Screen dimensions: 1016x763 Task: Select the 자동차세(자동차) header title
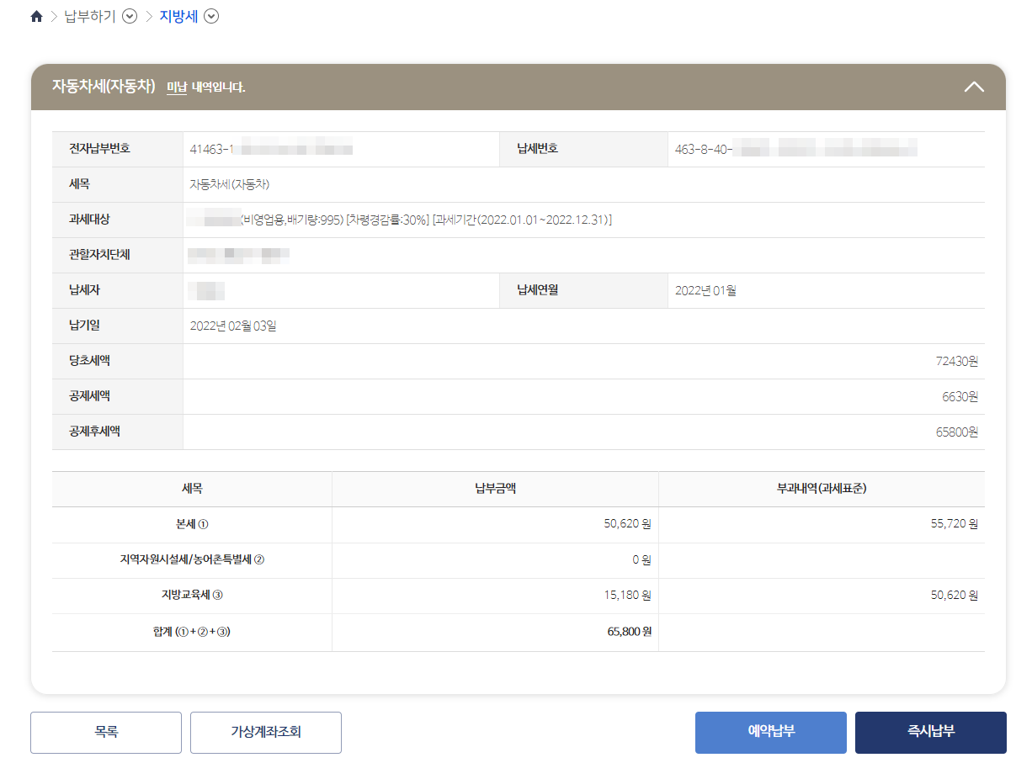(x=104, y=87)
